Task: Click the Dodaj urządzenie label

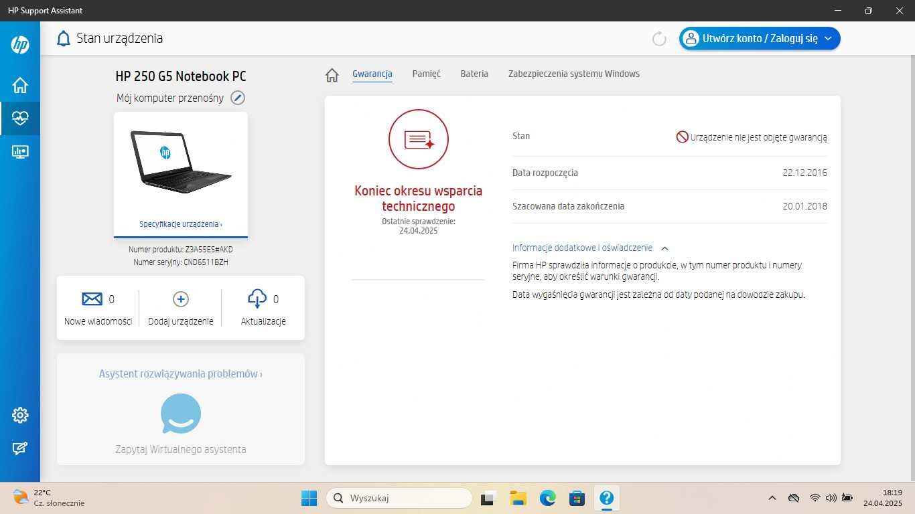Action: pyautogui.click(x=181, y=321)
